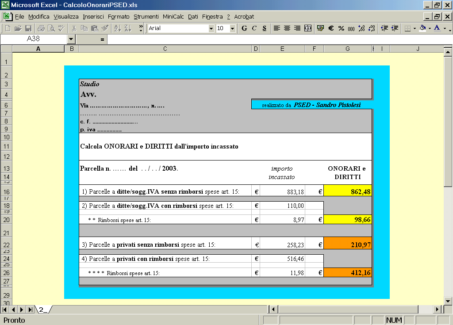
Task: Apply font color with the A icon
Action: [437, 28]
